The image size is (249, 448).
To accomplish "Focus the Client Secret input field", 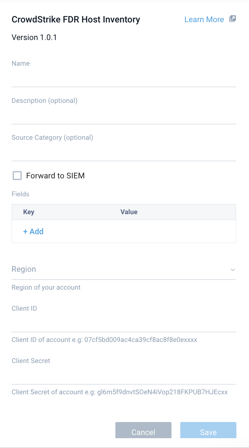I will pos(123,376).
